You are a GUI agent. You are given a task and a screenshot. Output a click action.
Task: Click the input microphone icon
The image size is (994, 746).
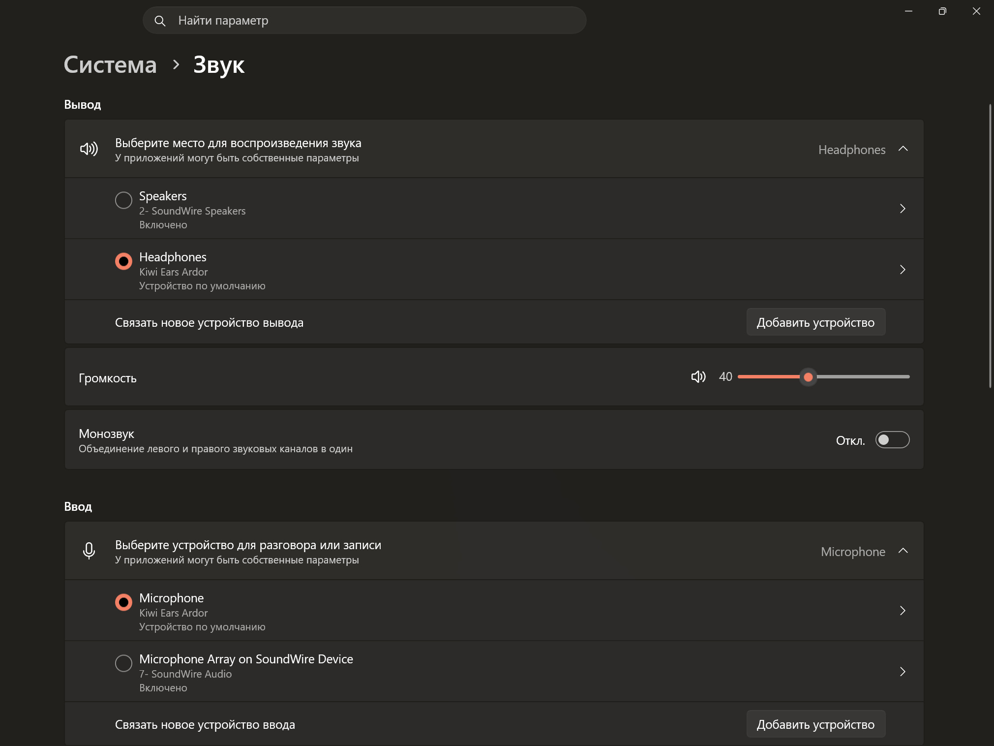pyautogui.click(x=89, y=551)
